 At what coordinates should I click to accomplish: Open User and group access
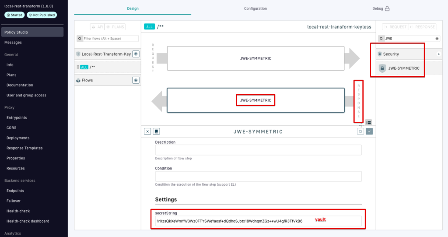pos(26,96)
